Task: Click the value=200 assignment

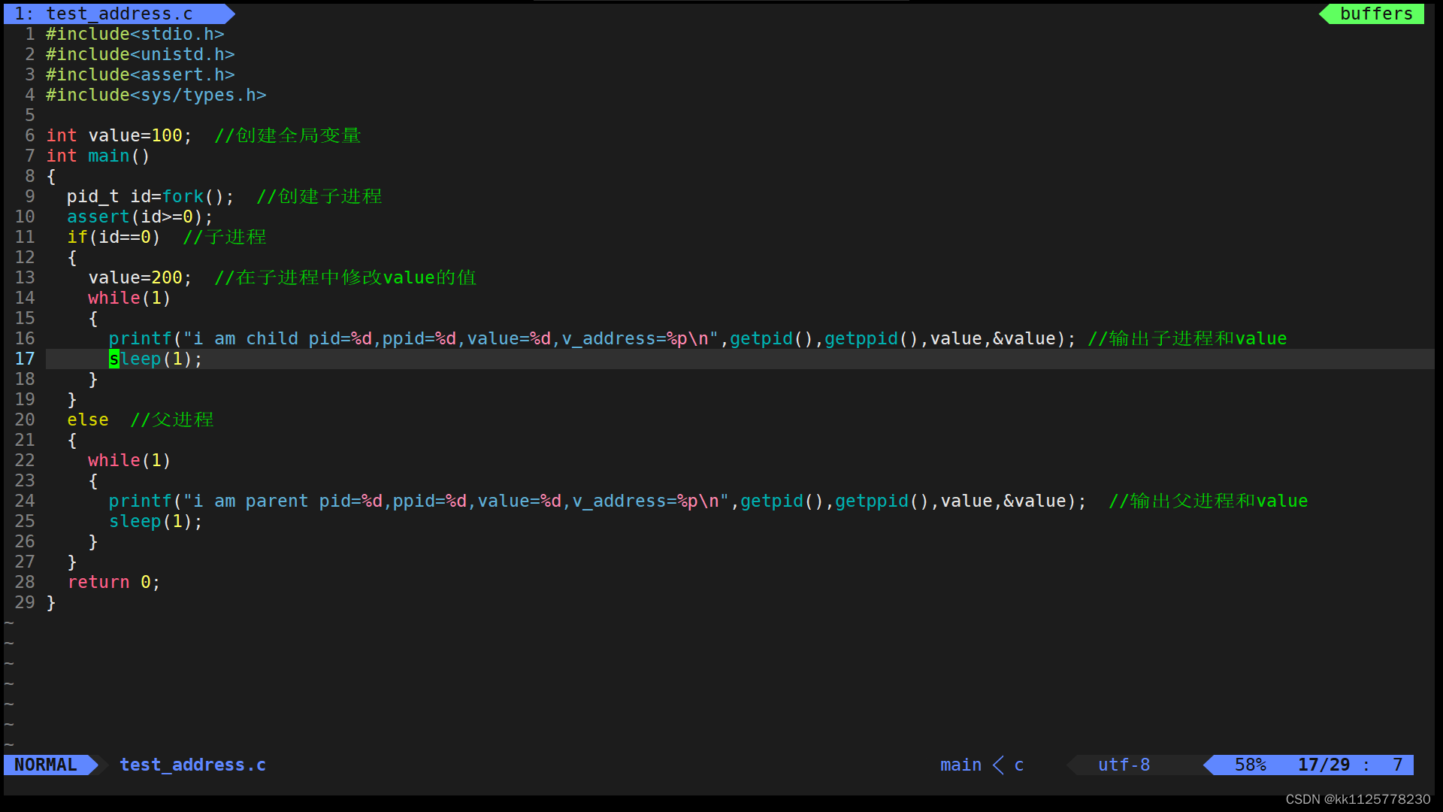Action: (x=141, y=277)
